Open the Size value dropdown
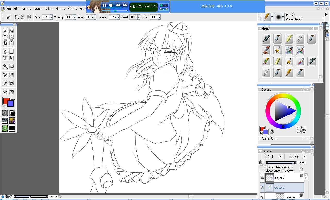The image size is (330, 200). pyautogui.click(x=51, y=17)
